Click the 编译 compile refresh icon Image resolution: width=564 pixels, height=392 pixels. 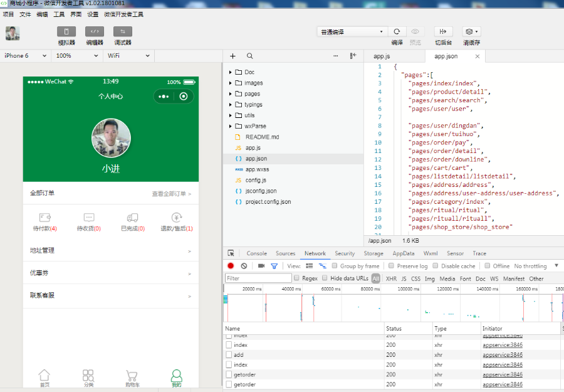[x=398, y=31]
